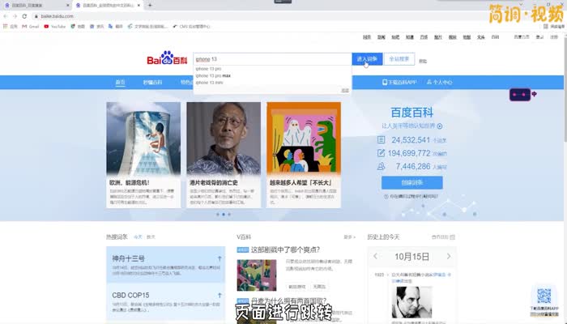This screenshot has height=324, width=567.
Task: Select the 'iphone 13 pro max' suggestion
Action: click(x=213, y=75)
